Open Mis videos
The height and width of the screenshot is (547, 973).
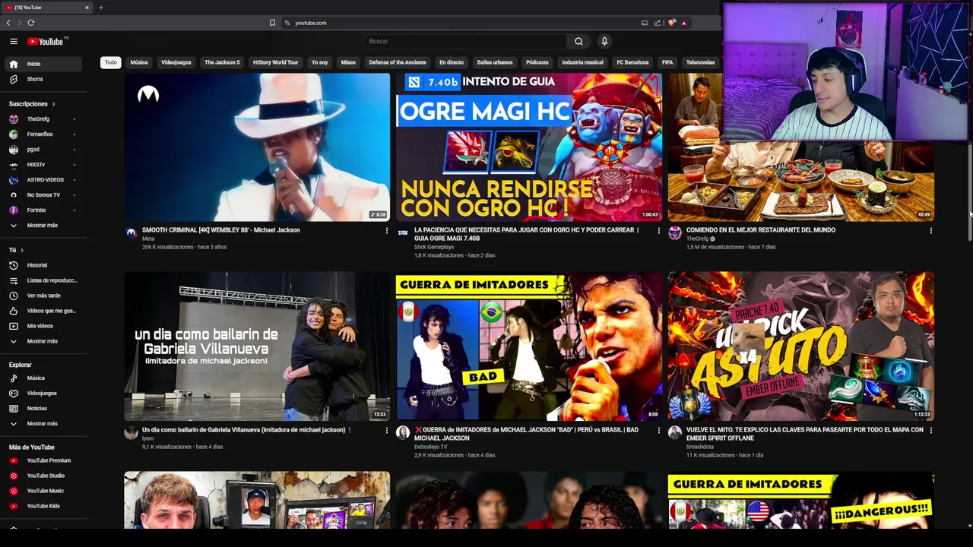[x=44, y=326]
